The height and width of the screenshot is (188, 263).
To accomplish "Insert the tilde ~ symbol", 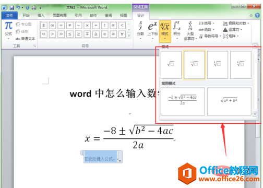I will pos(78,26).
